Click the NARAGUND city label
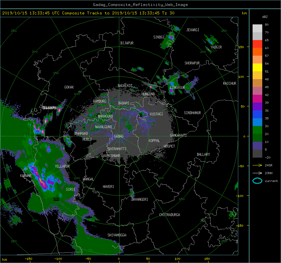Viewport: 281px width, 263px height. pos(106,116)
